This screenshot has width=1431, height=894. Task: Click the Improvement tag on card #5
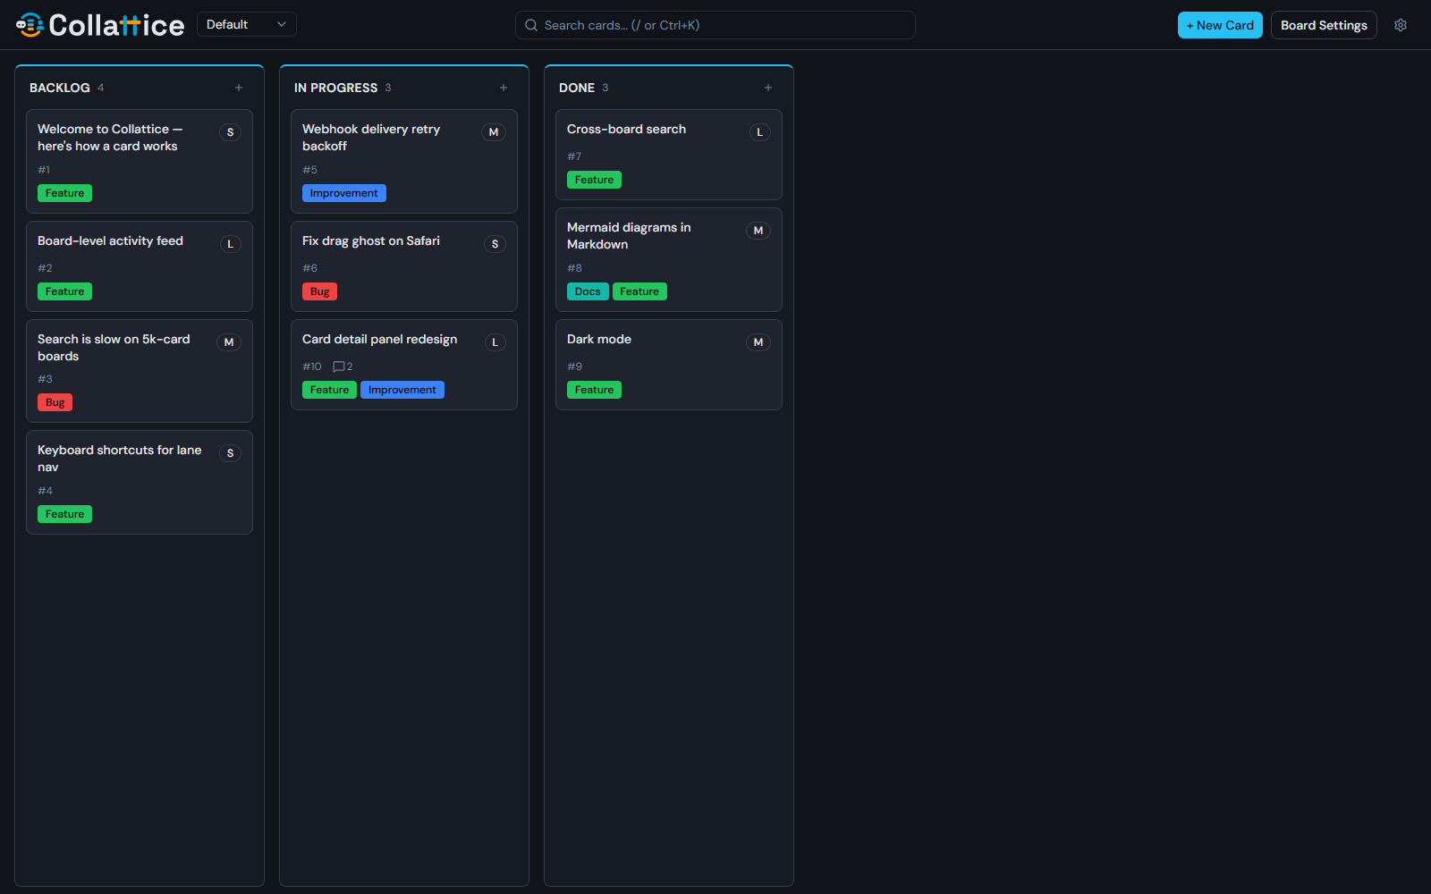[344, 193]
